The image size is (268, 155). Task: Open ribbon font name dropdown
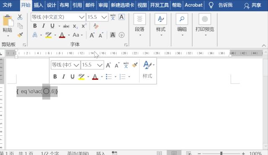coord(81,17)
